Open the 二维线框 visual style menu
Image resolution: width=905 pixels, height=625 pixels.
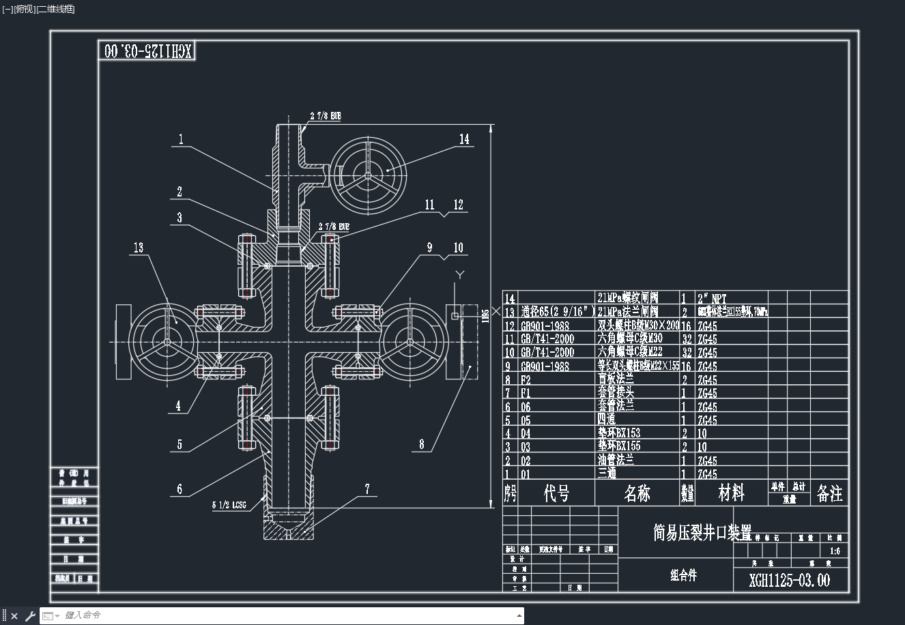(x=55, y=9)
